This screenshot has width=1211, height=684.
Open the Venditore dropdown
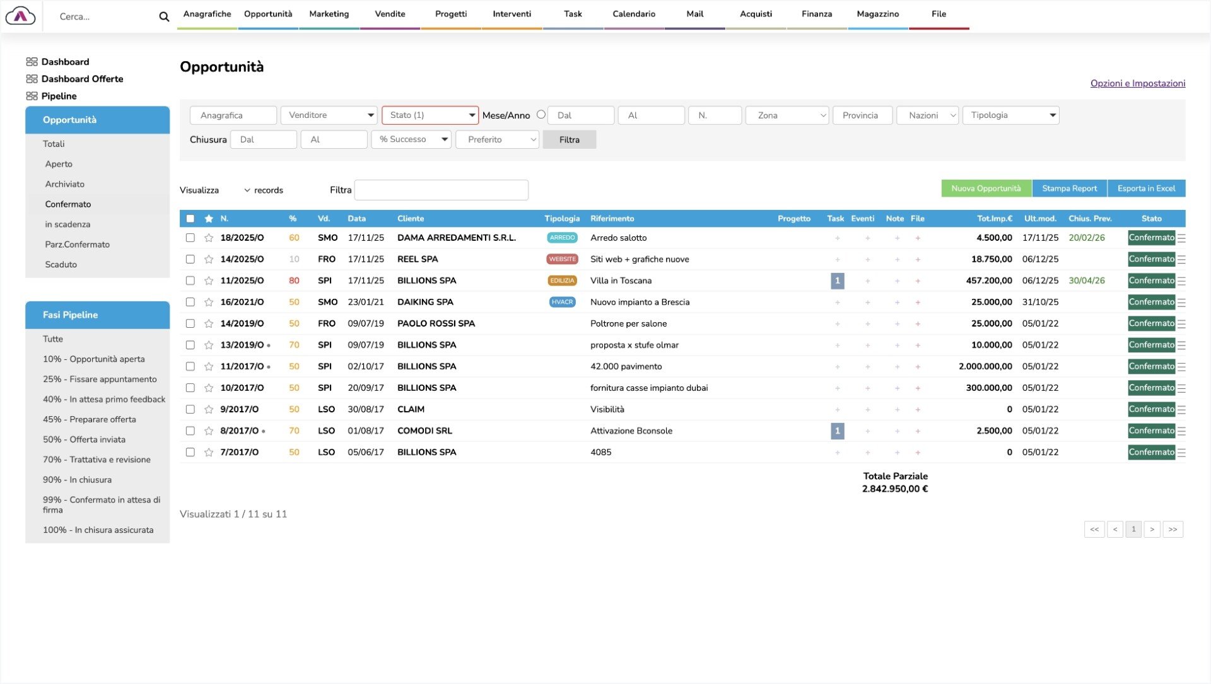329,115
